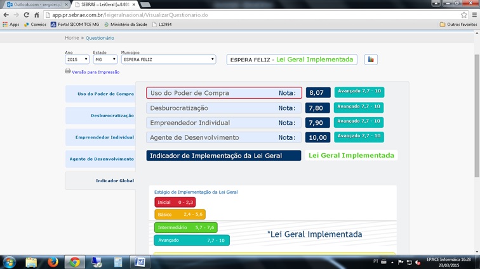
Task: Bookmark page with the star icon
Action: pyautogui.click(x=463, y=15)
